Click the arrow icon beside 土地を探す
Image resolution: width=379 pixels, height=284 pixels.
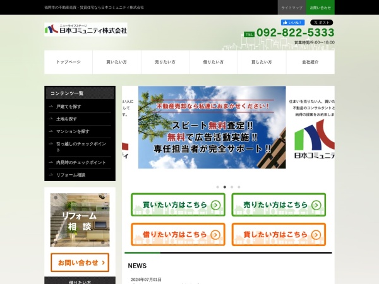pos(51,119)
